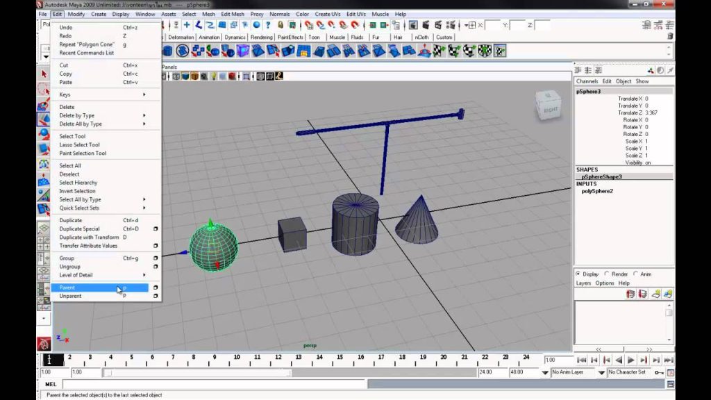Click the MEL command line input

click(214, 385)
